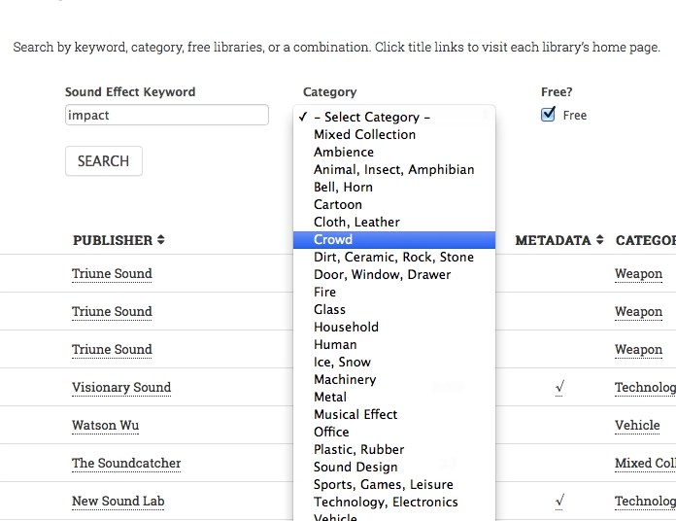
Task: Sort table by PUBLISHER column arrows
Action: click(x=161, y=240)
